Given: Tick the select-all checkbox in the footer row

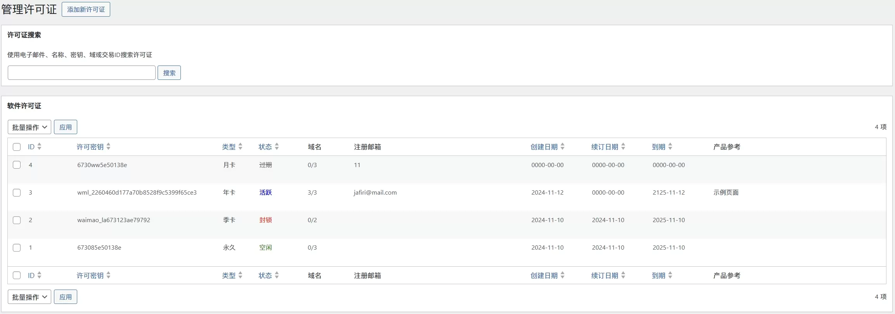Looking at the screenshot, I should click(17, 275).
